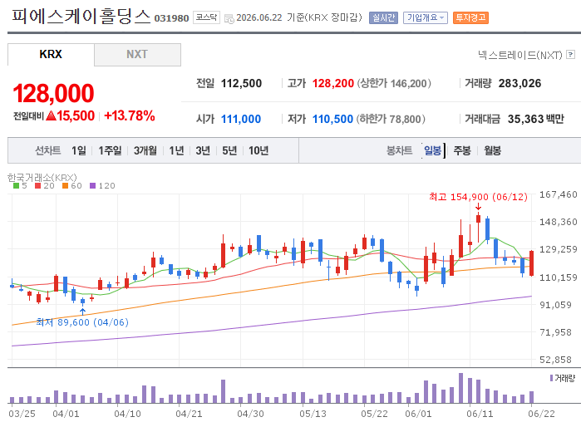
Task: Select the 일봉 daily candle chart
Action: 432,150
